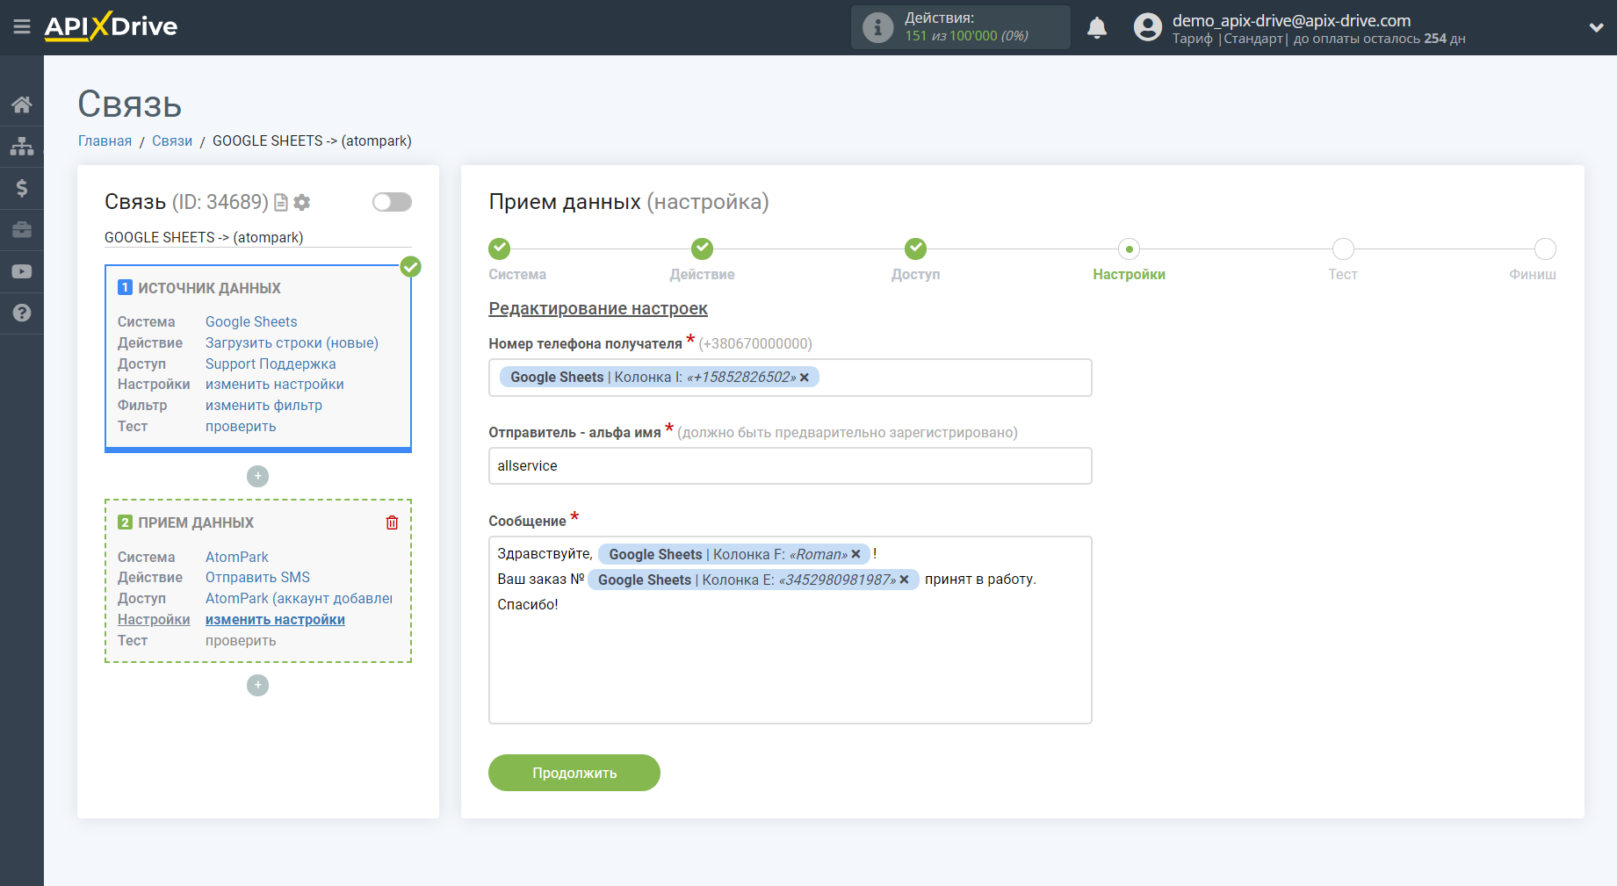Viewport: 1617px width, 886px height.
Task: Click Отправить SMS action link
Action: [257, 577]
